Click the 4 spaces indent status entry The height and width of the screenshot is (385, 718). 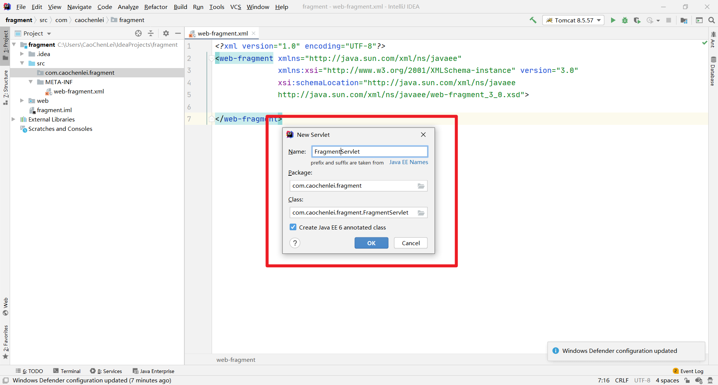[x=667, y=380]
